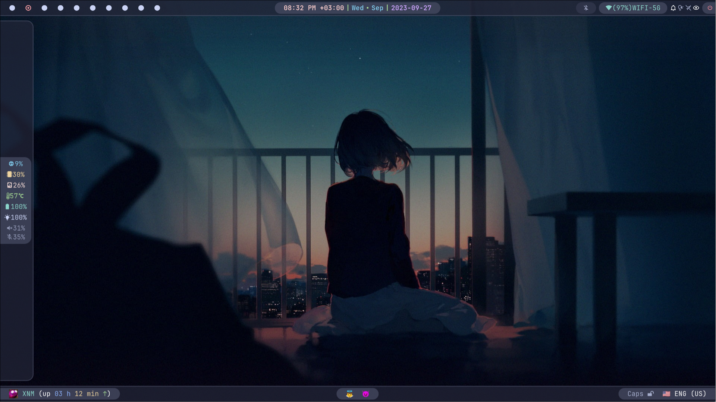Click the XNM username label
This screenshot has width=716, height=402.
28,394
